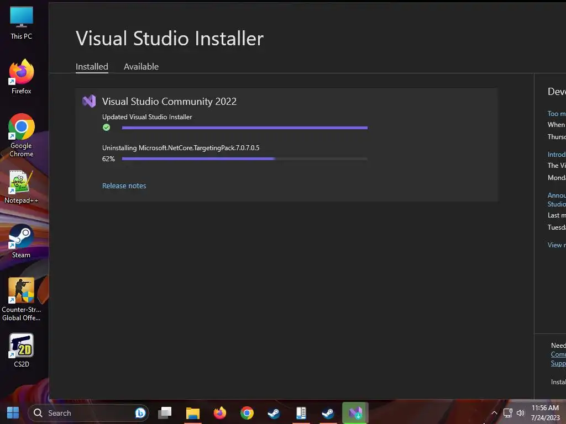
Task: Click the Visual Studio Community 2022 logo
Action: [89, 102]
